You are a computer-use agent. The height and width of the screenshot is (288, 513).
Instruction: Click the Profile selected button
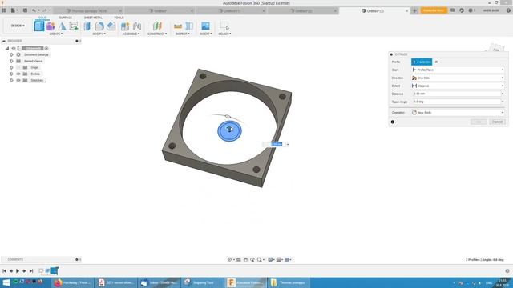pyautogui.click(x=422, y=62)
